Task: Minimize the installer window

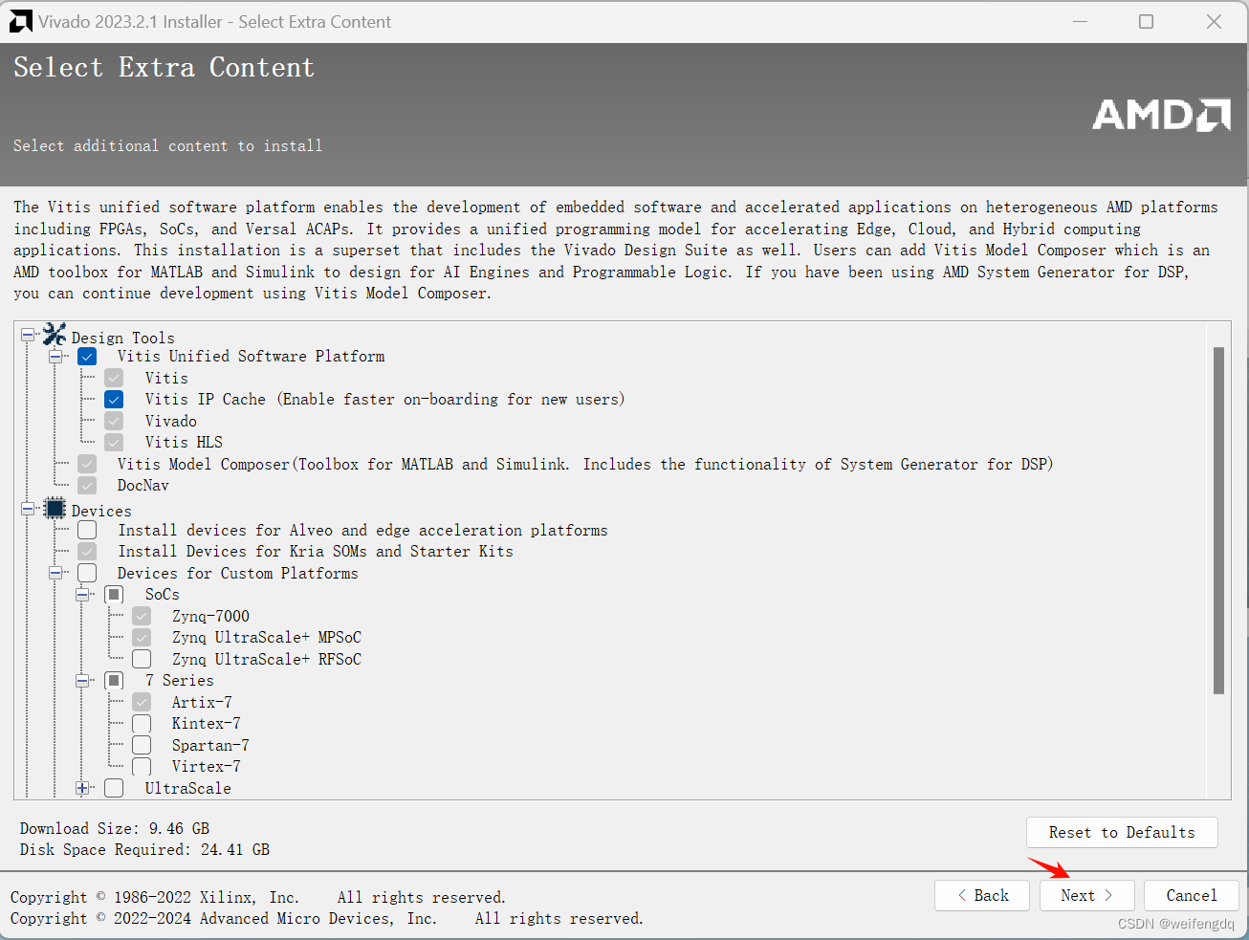Action: click(x=1081, y=21)
